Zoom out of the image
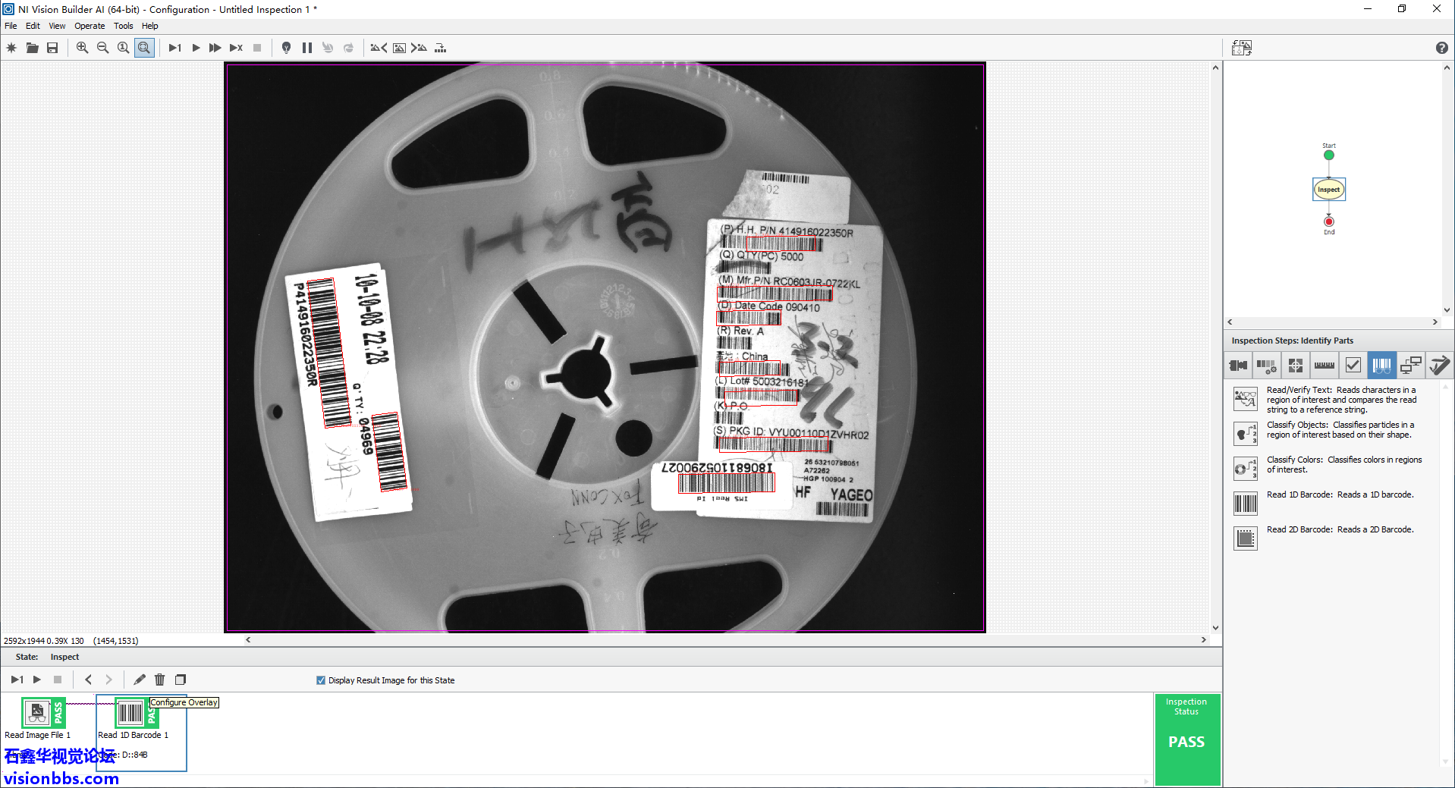This screenshot has height=788, width=1455. tap(102, 48)
